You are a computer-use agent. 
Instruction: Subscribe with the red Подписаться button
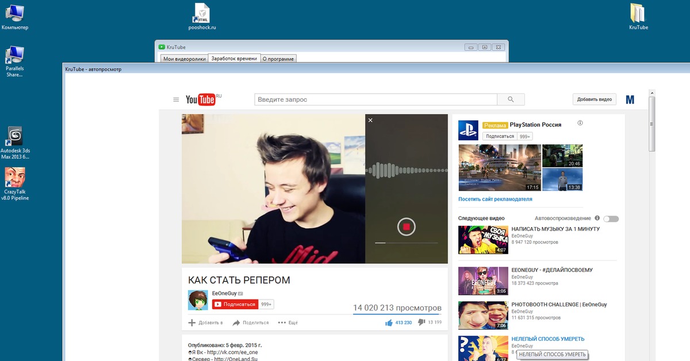(x=235, y=304)
